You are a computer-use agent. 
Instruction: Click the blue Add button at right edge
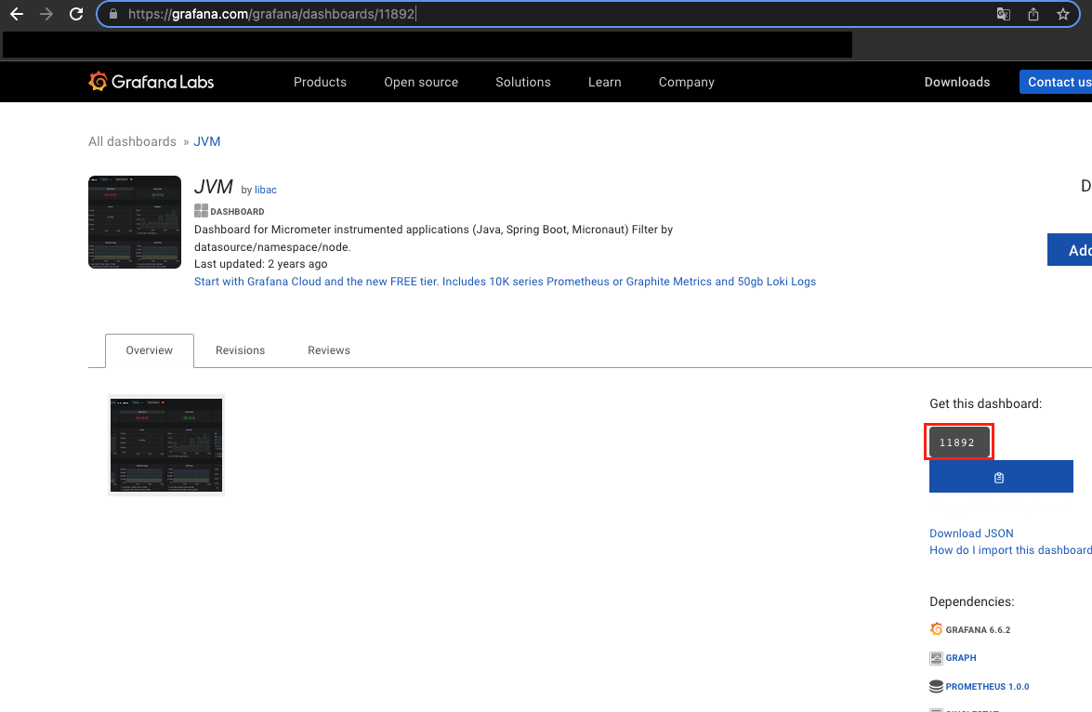tap(1070, 249)
